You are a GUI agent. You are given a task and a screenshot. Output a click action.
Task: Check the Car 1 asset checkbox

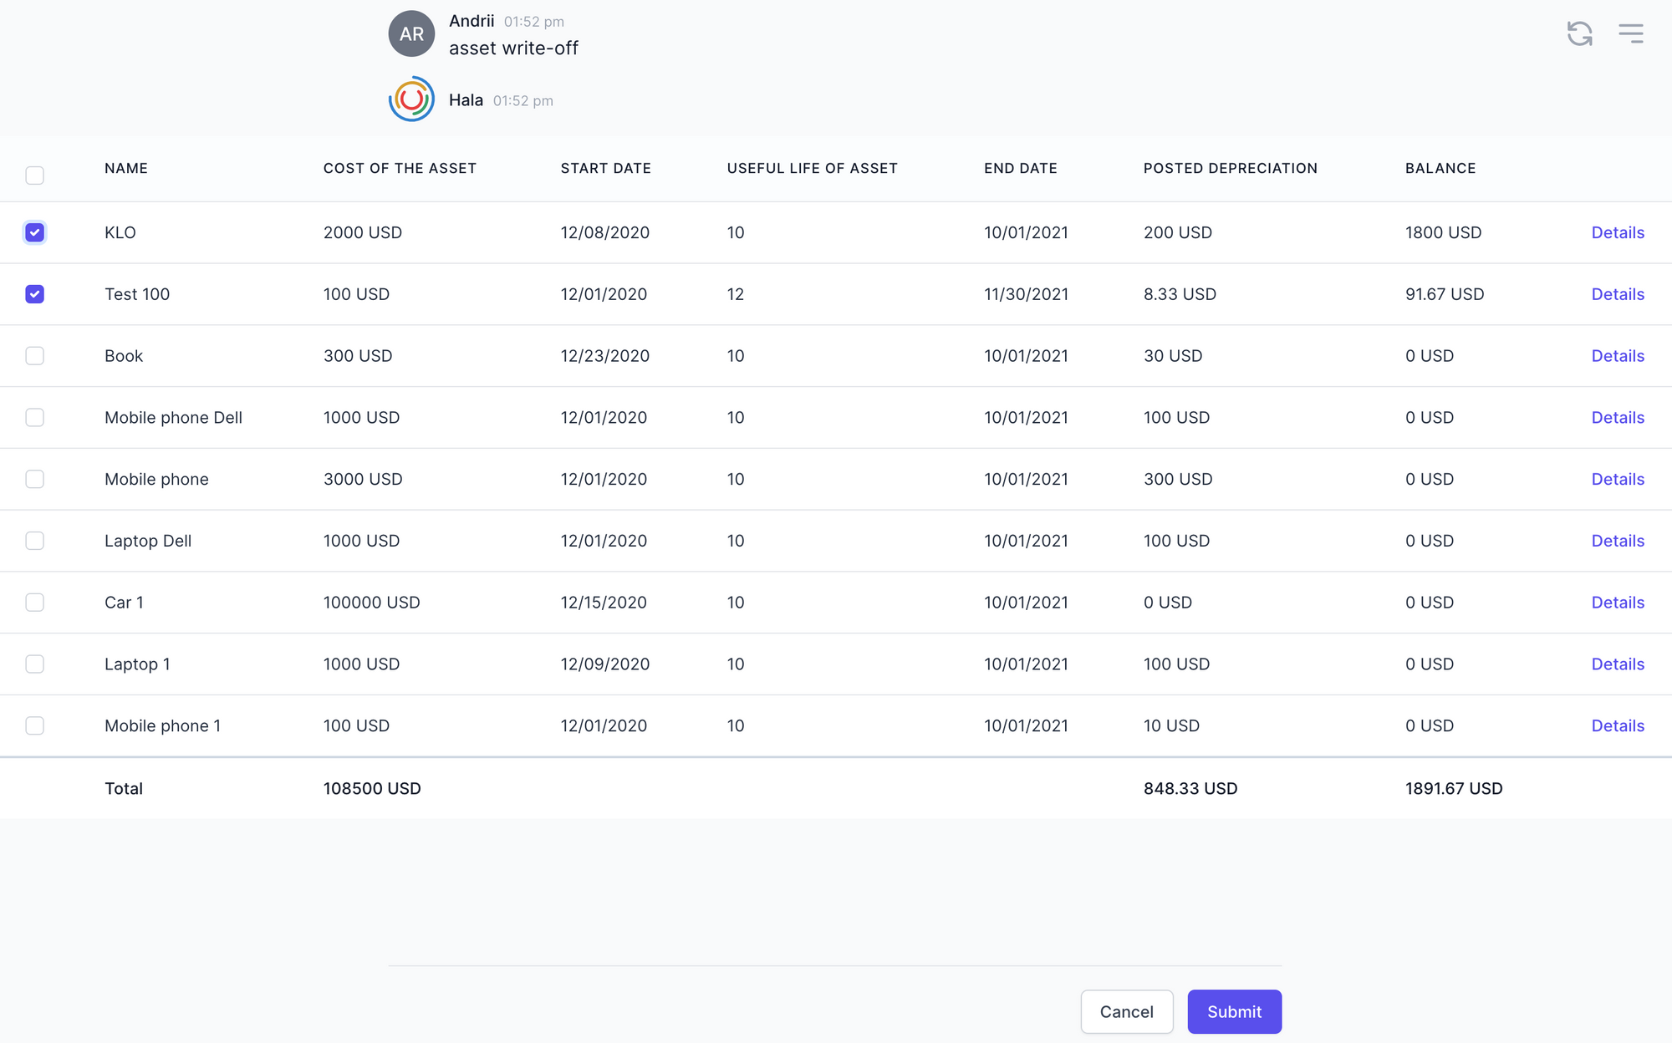[x=34, y=602]
